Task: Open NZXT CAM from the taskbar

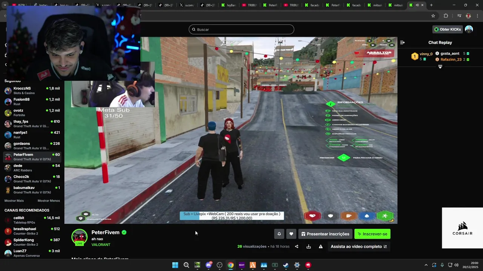Action: 241,265
